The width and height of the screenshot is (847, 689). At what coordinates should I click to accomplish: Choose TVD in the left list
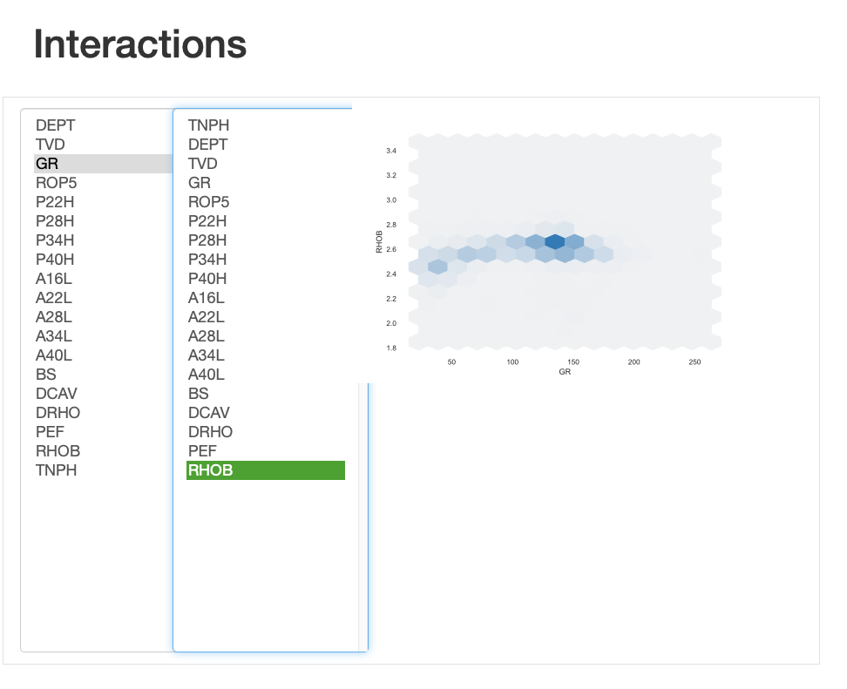(x=51, y=145)
